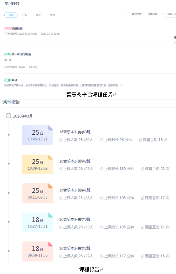Click the 任务 tag beside 复习

coord(7,80)
